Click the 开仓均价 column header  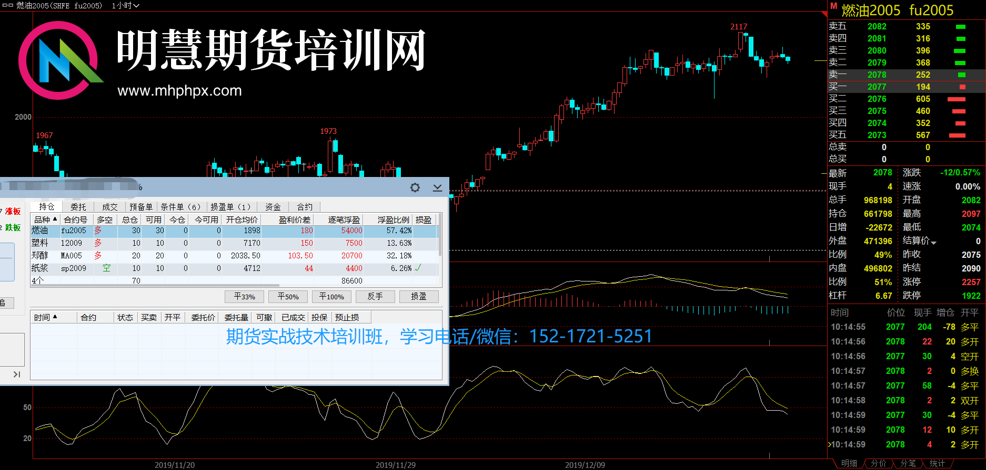242,220
